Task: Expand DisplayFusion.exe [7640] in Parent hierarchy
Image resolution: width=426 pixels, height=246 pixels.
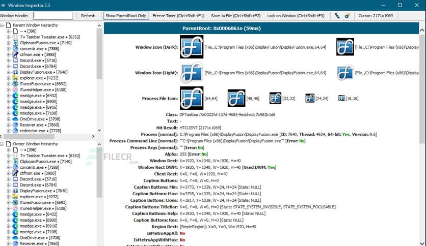Action: click(9, 72)
